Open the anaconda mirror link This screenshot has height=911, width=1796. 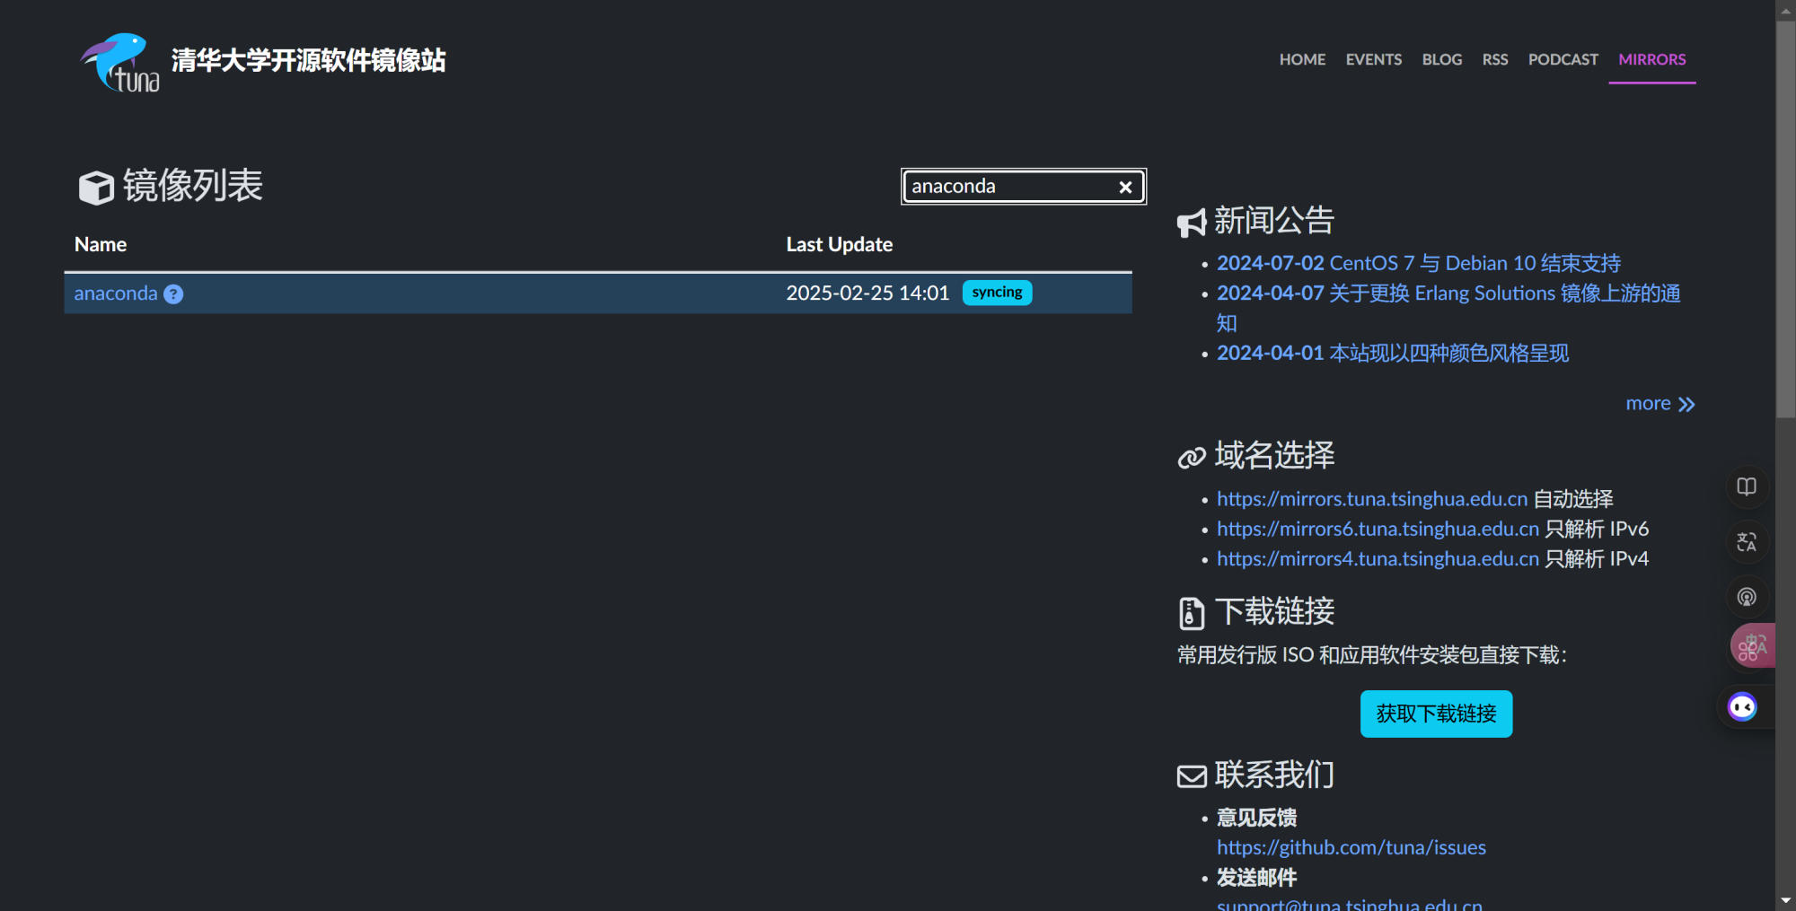116,293
